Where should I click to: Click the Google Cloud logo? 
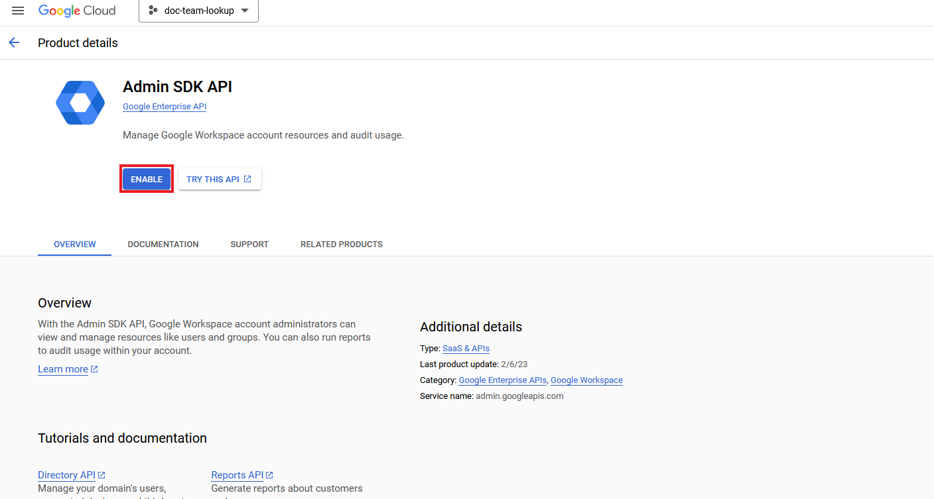coord(77,11)
